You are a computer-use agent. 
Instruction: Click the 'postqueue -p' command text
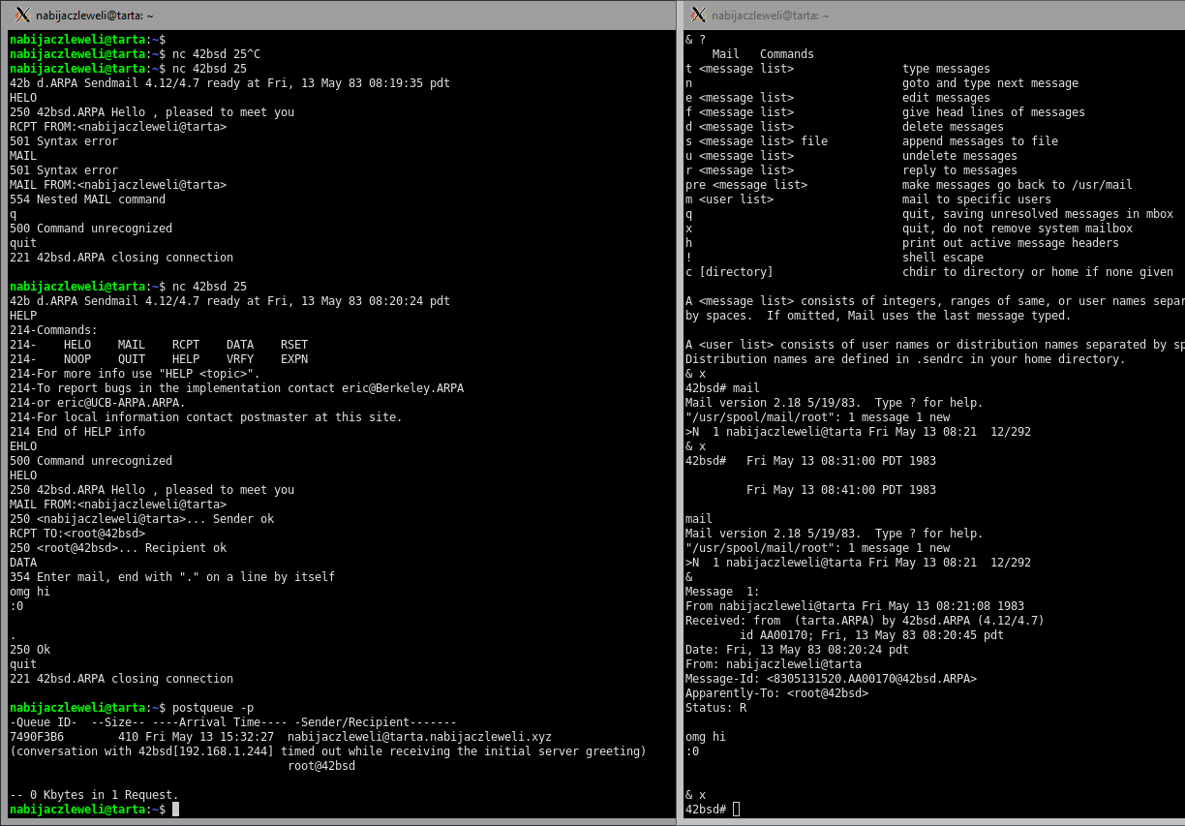tap(213, 708)
